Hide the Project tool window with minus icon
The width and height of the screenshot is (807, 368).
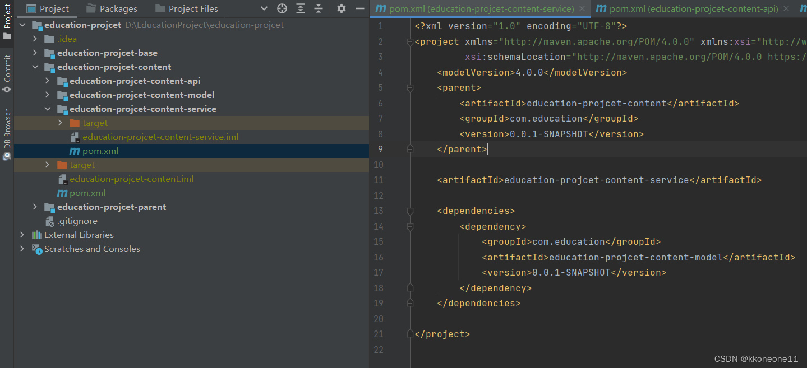coord(360,8)
